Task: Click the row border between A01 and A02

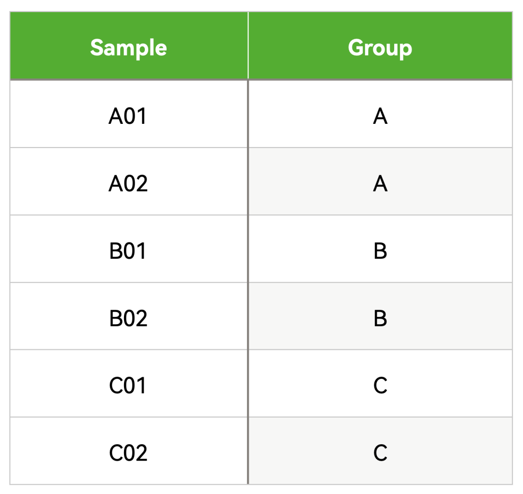Action: (261, 148)
